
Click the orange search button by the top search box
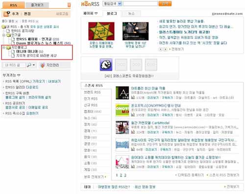(165, 4)
